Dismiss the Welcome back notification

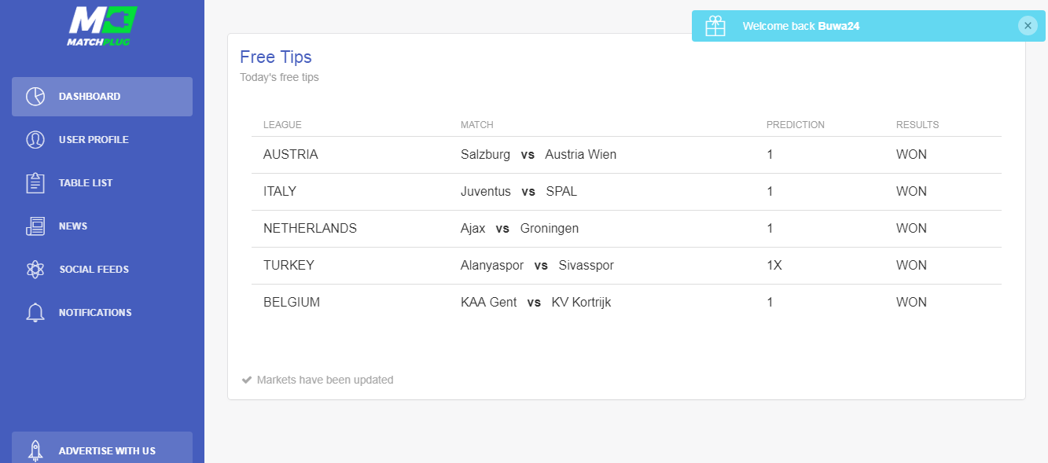(x=1028, y=26)
